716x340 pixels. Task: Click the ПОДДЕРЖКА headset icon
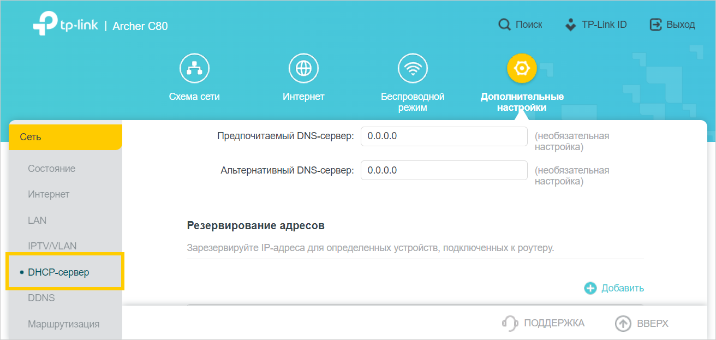509,323
